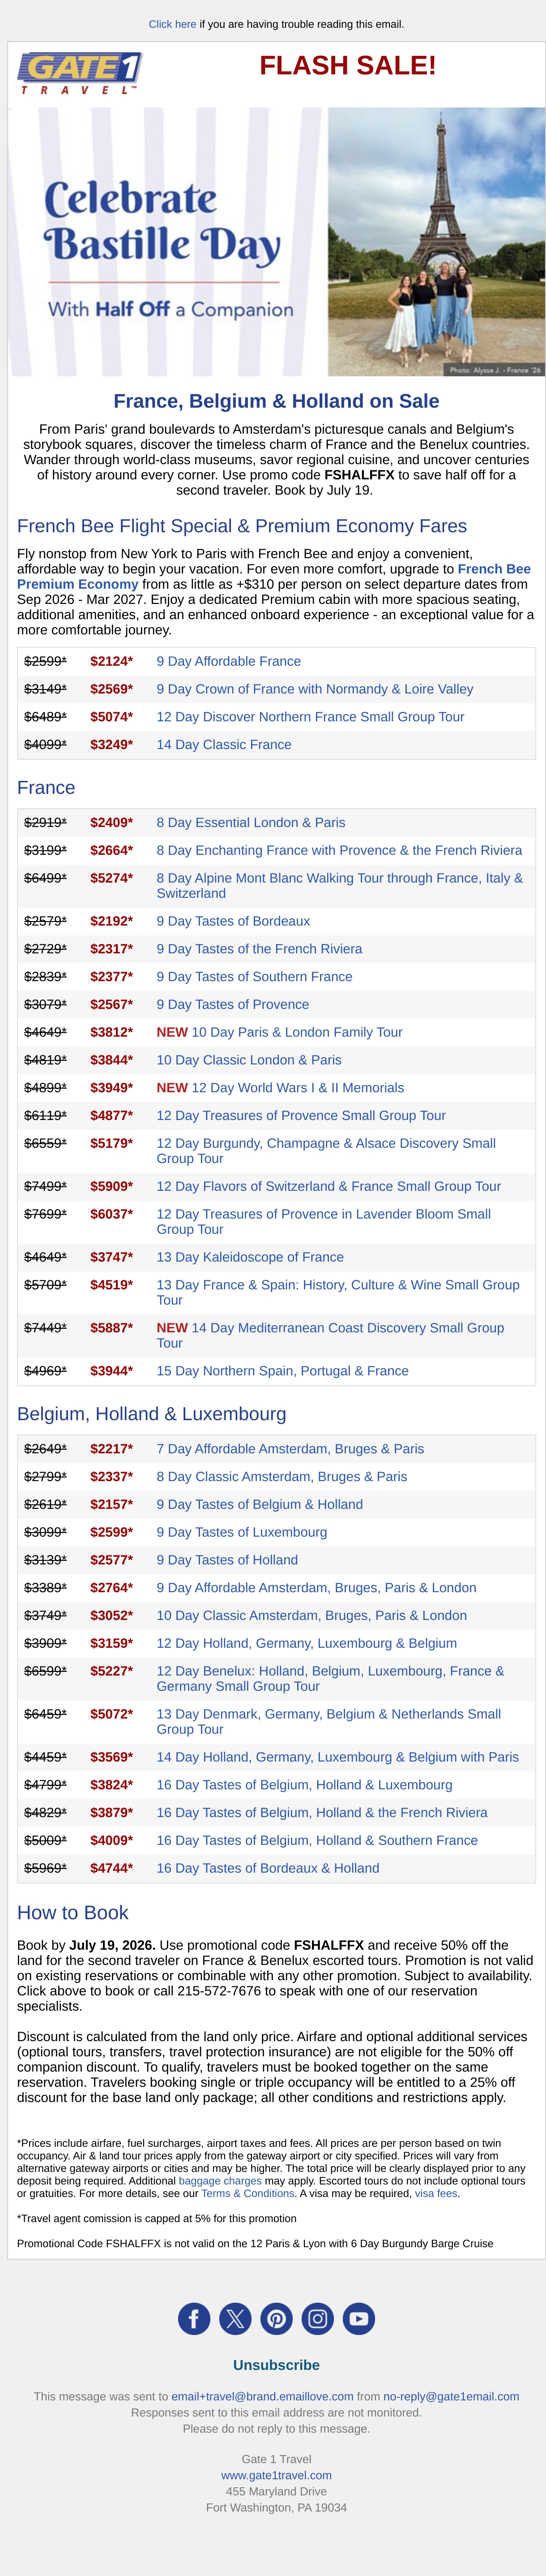Open 14 Day Classic France tour
The image size is (546, 2576).
pyautogui.click(x=224, y=745)
